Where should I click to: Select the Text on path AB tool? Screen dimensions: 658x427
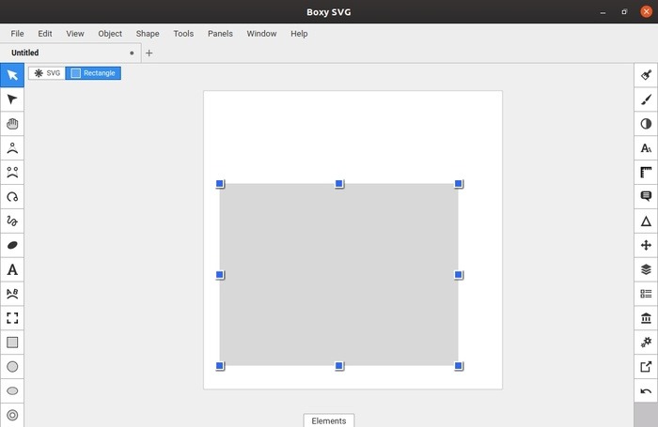(12, 294)
